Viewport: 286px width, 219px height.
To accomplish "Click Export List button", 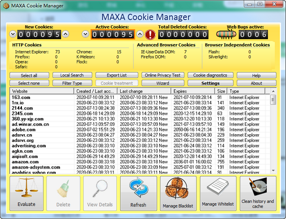I will tap(117, 75).
